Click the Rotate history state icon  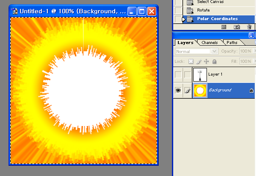(x=190, y=11)
